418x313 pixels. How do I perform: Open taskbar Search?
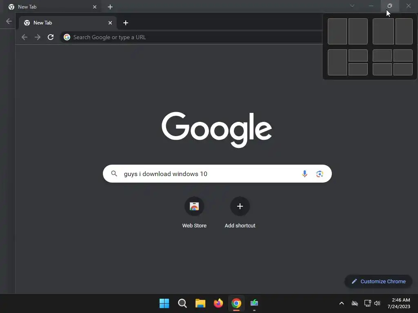pyautogui.click(x=182, y=303)
